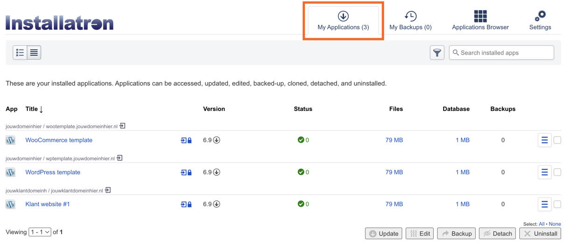Open jouwklantdomeinhier.nl external link icon
The image size is (564, 247).
pyautogui.click(x=108, y=190)
